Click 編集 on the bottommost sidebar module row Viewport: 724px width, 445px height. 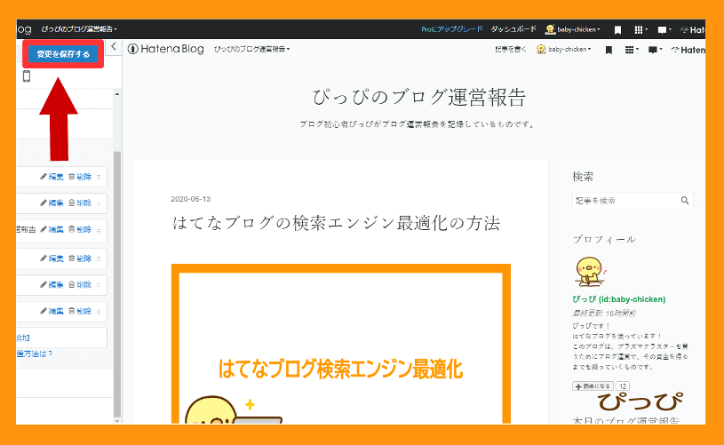(x=52, y=311)
